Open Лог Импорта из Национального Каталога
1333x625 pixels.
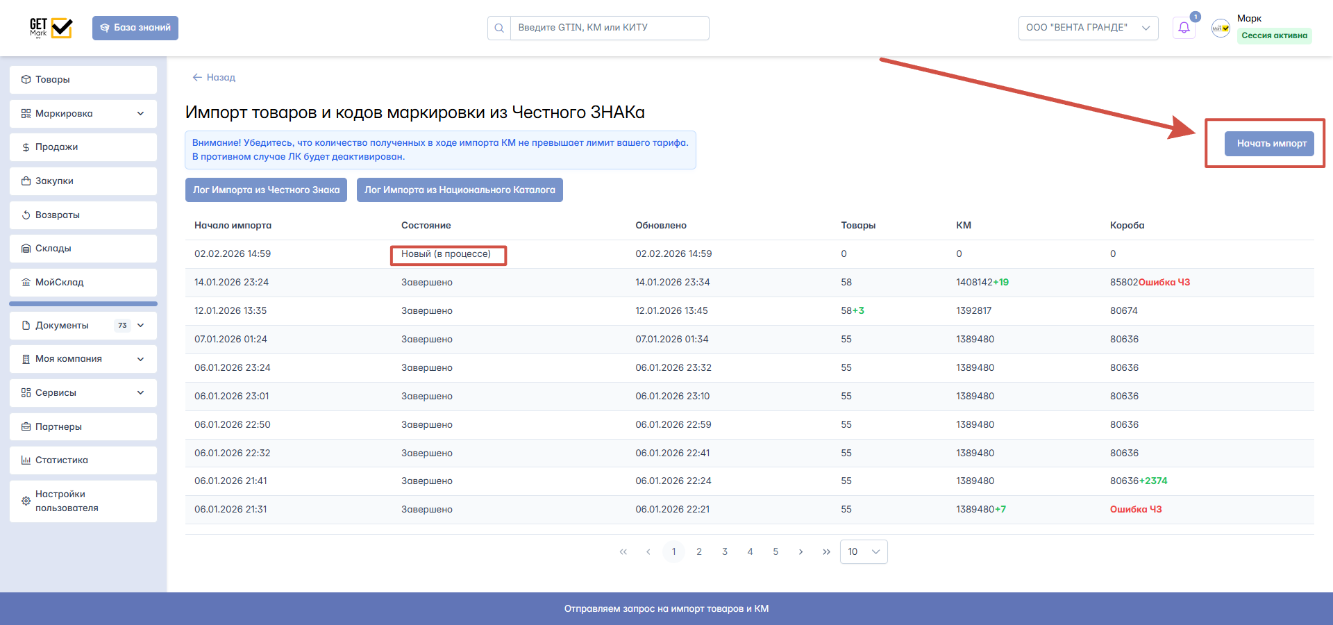(460, 190)
